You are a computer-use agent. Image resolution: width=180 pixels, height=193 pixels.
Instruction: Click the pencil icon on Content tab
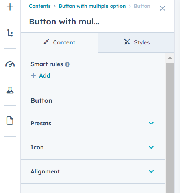pyautogui.click(x=46, y=42)
